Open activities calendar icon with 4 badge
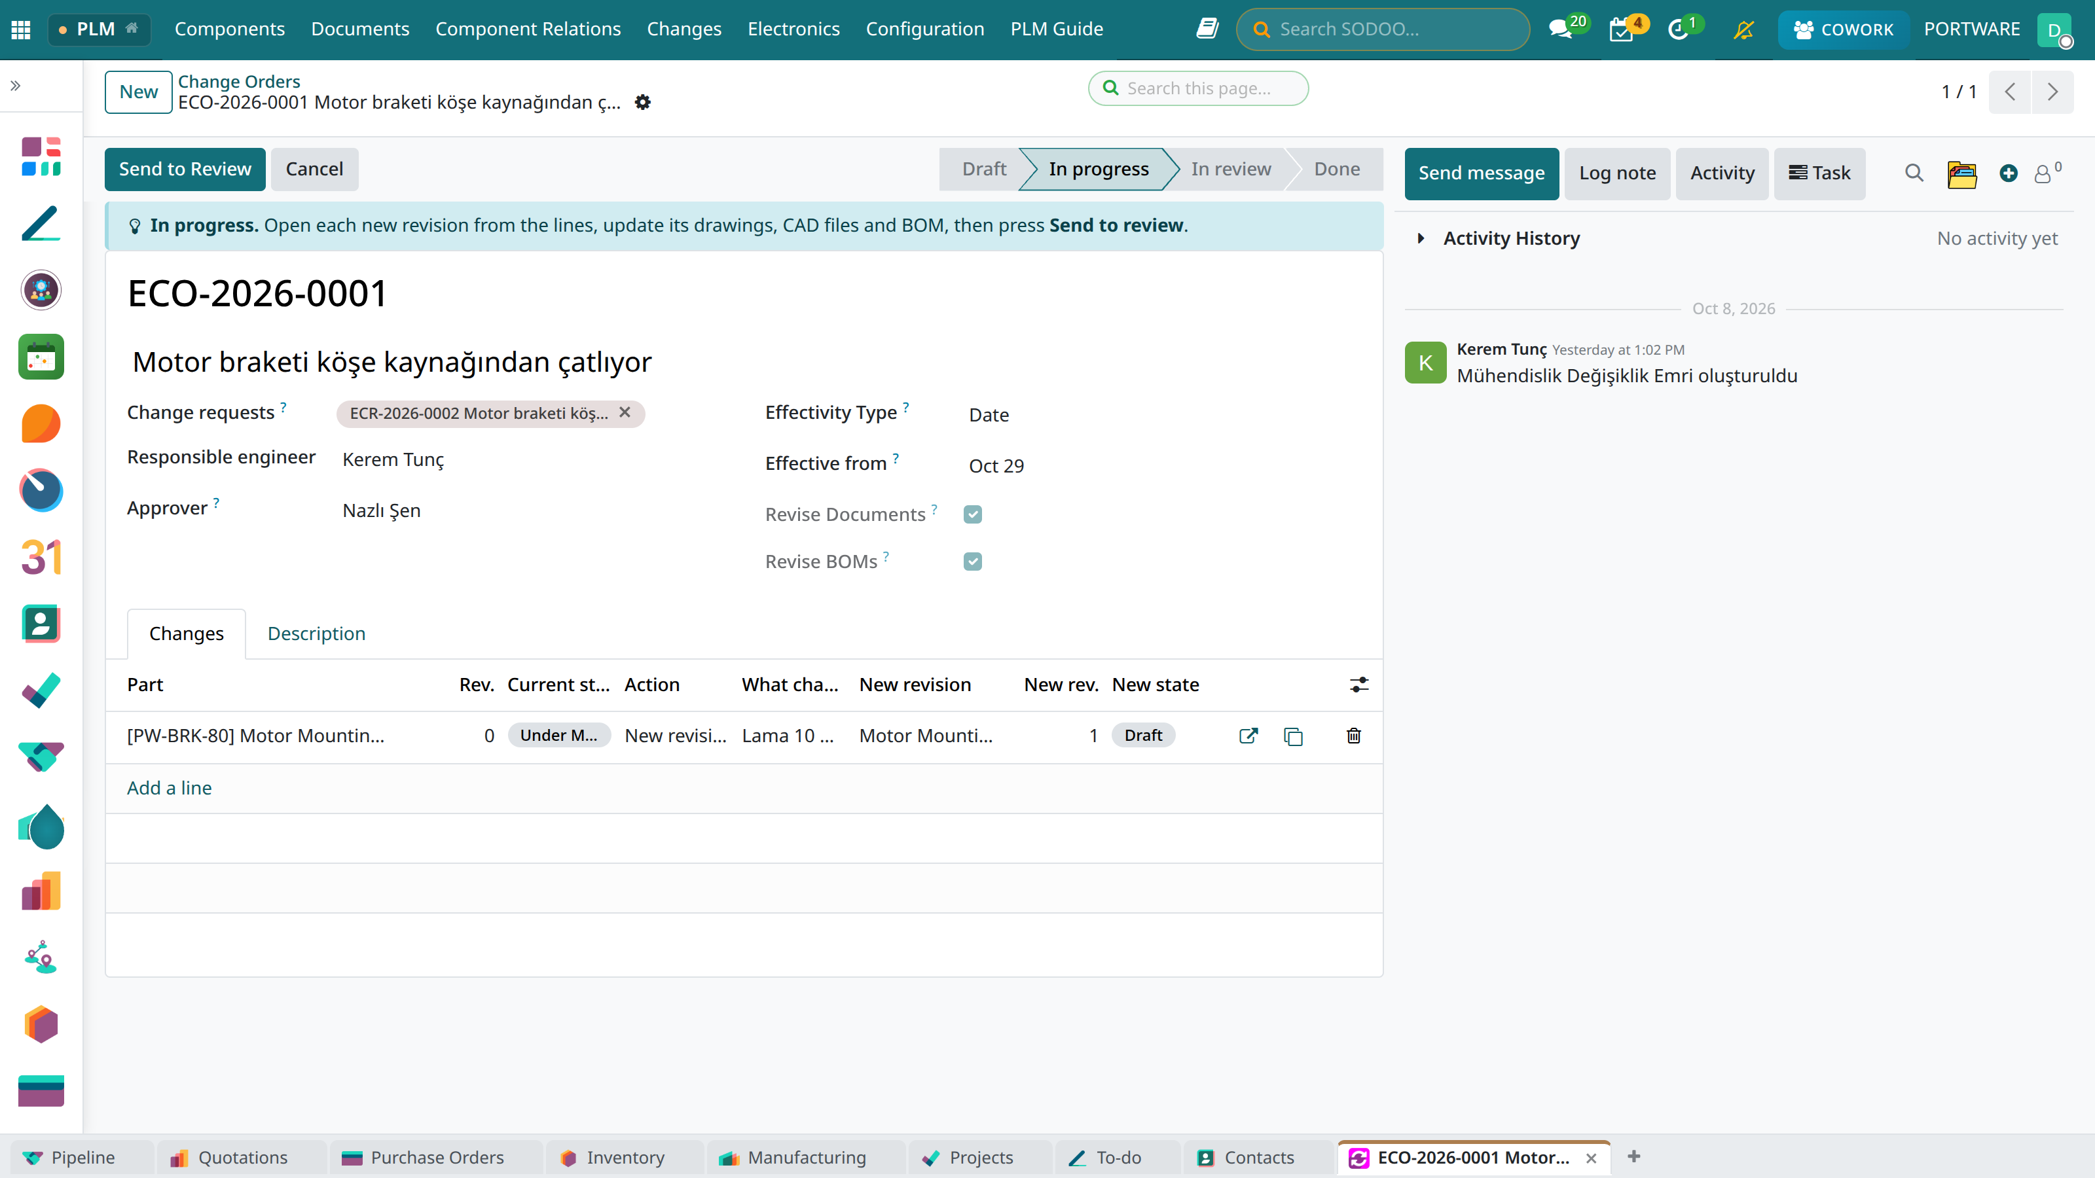The image size is (2095, 1178). pyautogui.click(x=1621, y=30)
